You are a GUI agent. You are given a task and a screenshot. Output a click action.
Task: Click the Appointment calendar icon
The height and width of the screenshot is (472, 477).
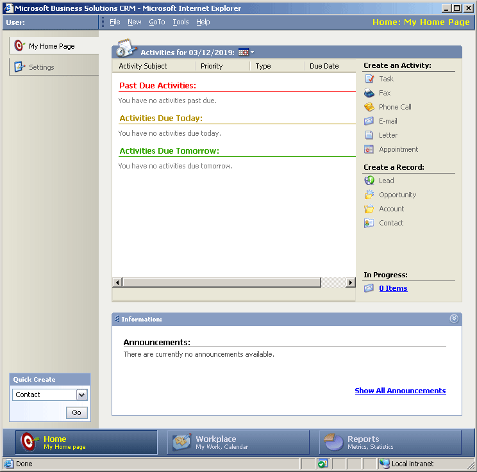pos(369,149)
